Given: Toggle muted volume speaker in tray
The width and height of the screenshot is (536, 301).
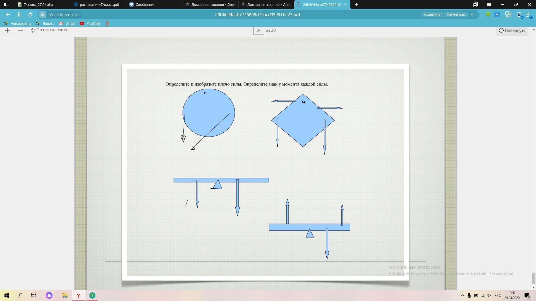Looking at the screenshot, I should pos(489,295).
